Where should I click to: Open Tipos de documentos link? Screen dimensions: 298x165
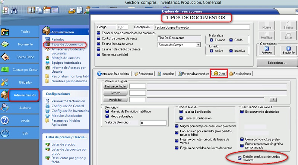point(64,44)
